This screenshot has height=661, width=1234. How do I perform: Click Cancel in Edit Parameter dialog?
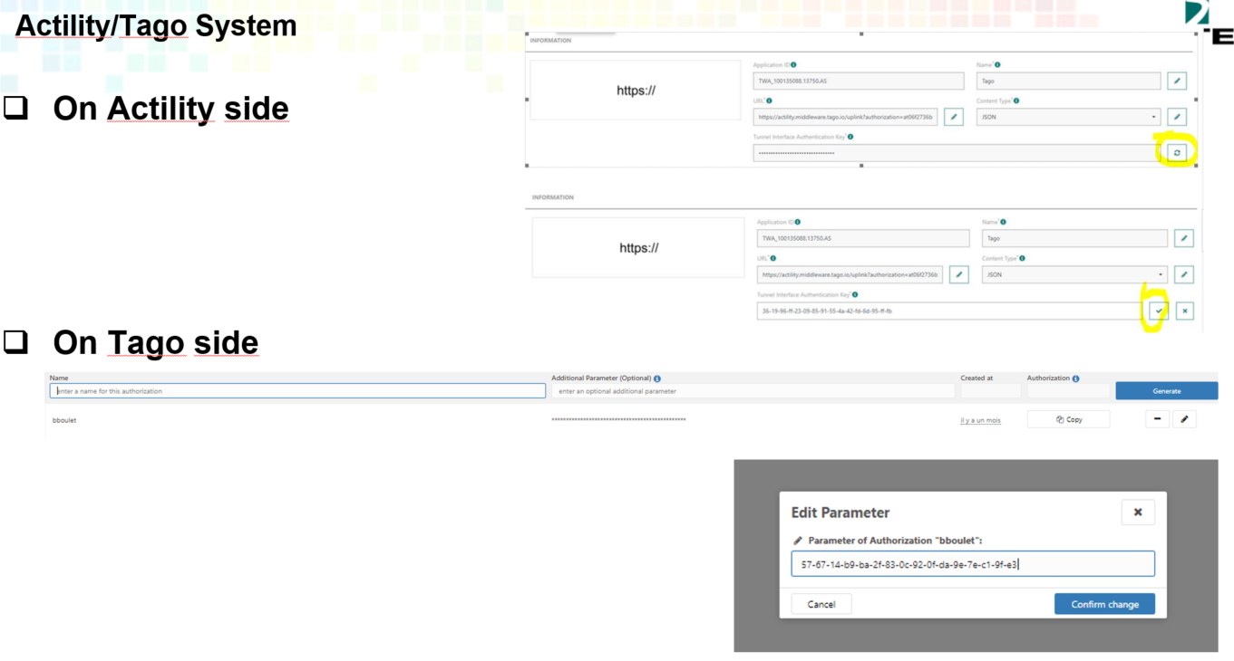click(821, 604)
